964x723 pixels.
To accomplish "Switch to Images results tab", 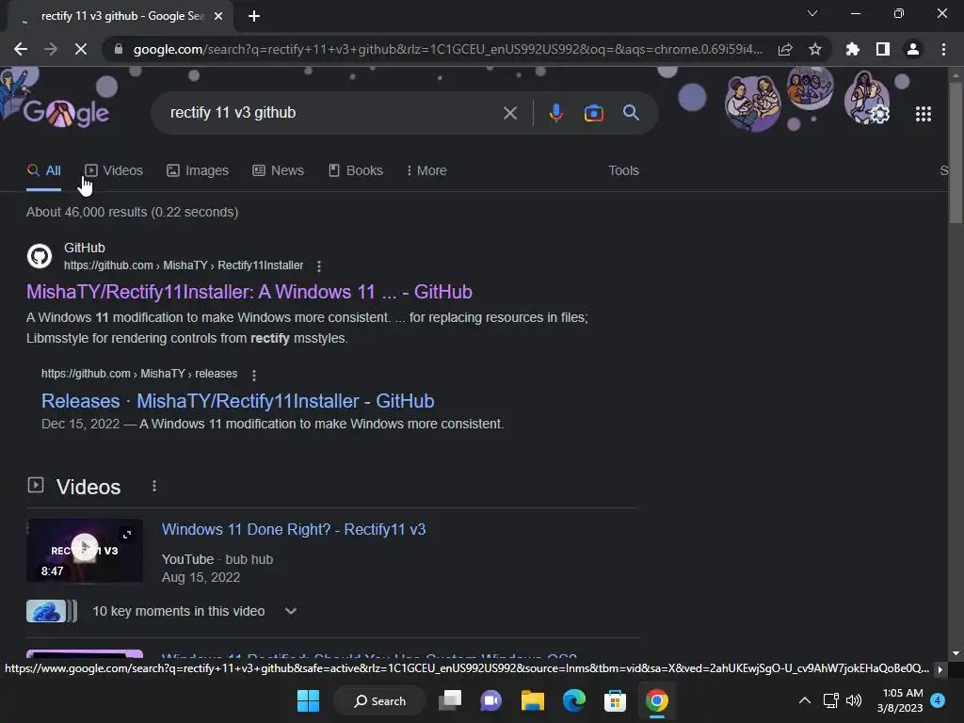I will (x=198, y=171).
